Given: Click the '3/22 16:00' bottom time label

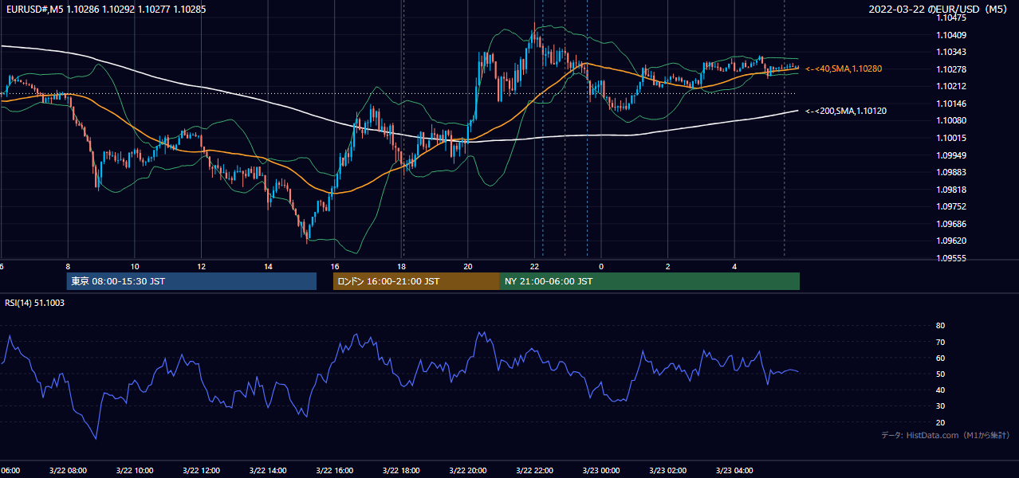Looking at the screenshot, I should (x=334, y=471).
